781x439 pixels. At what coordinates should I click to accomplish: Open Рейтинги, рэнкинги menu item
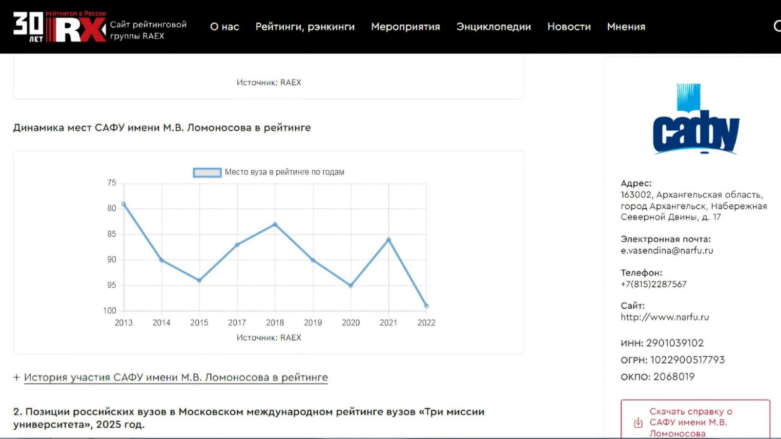(305, 27)
